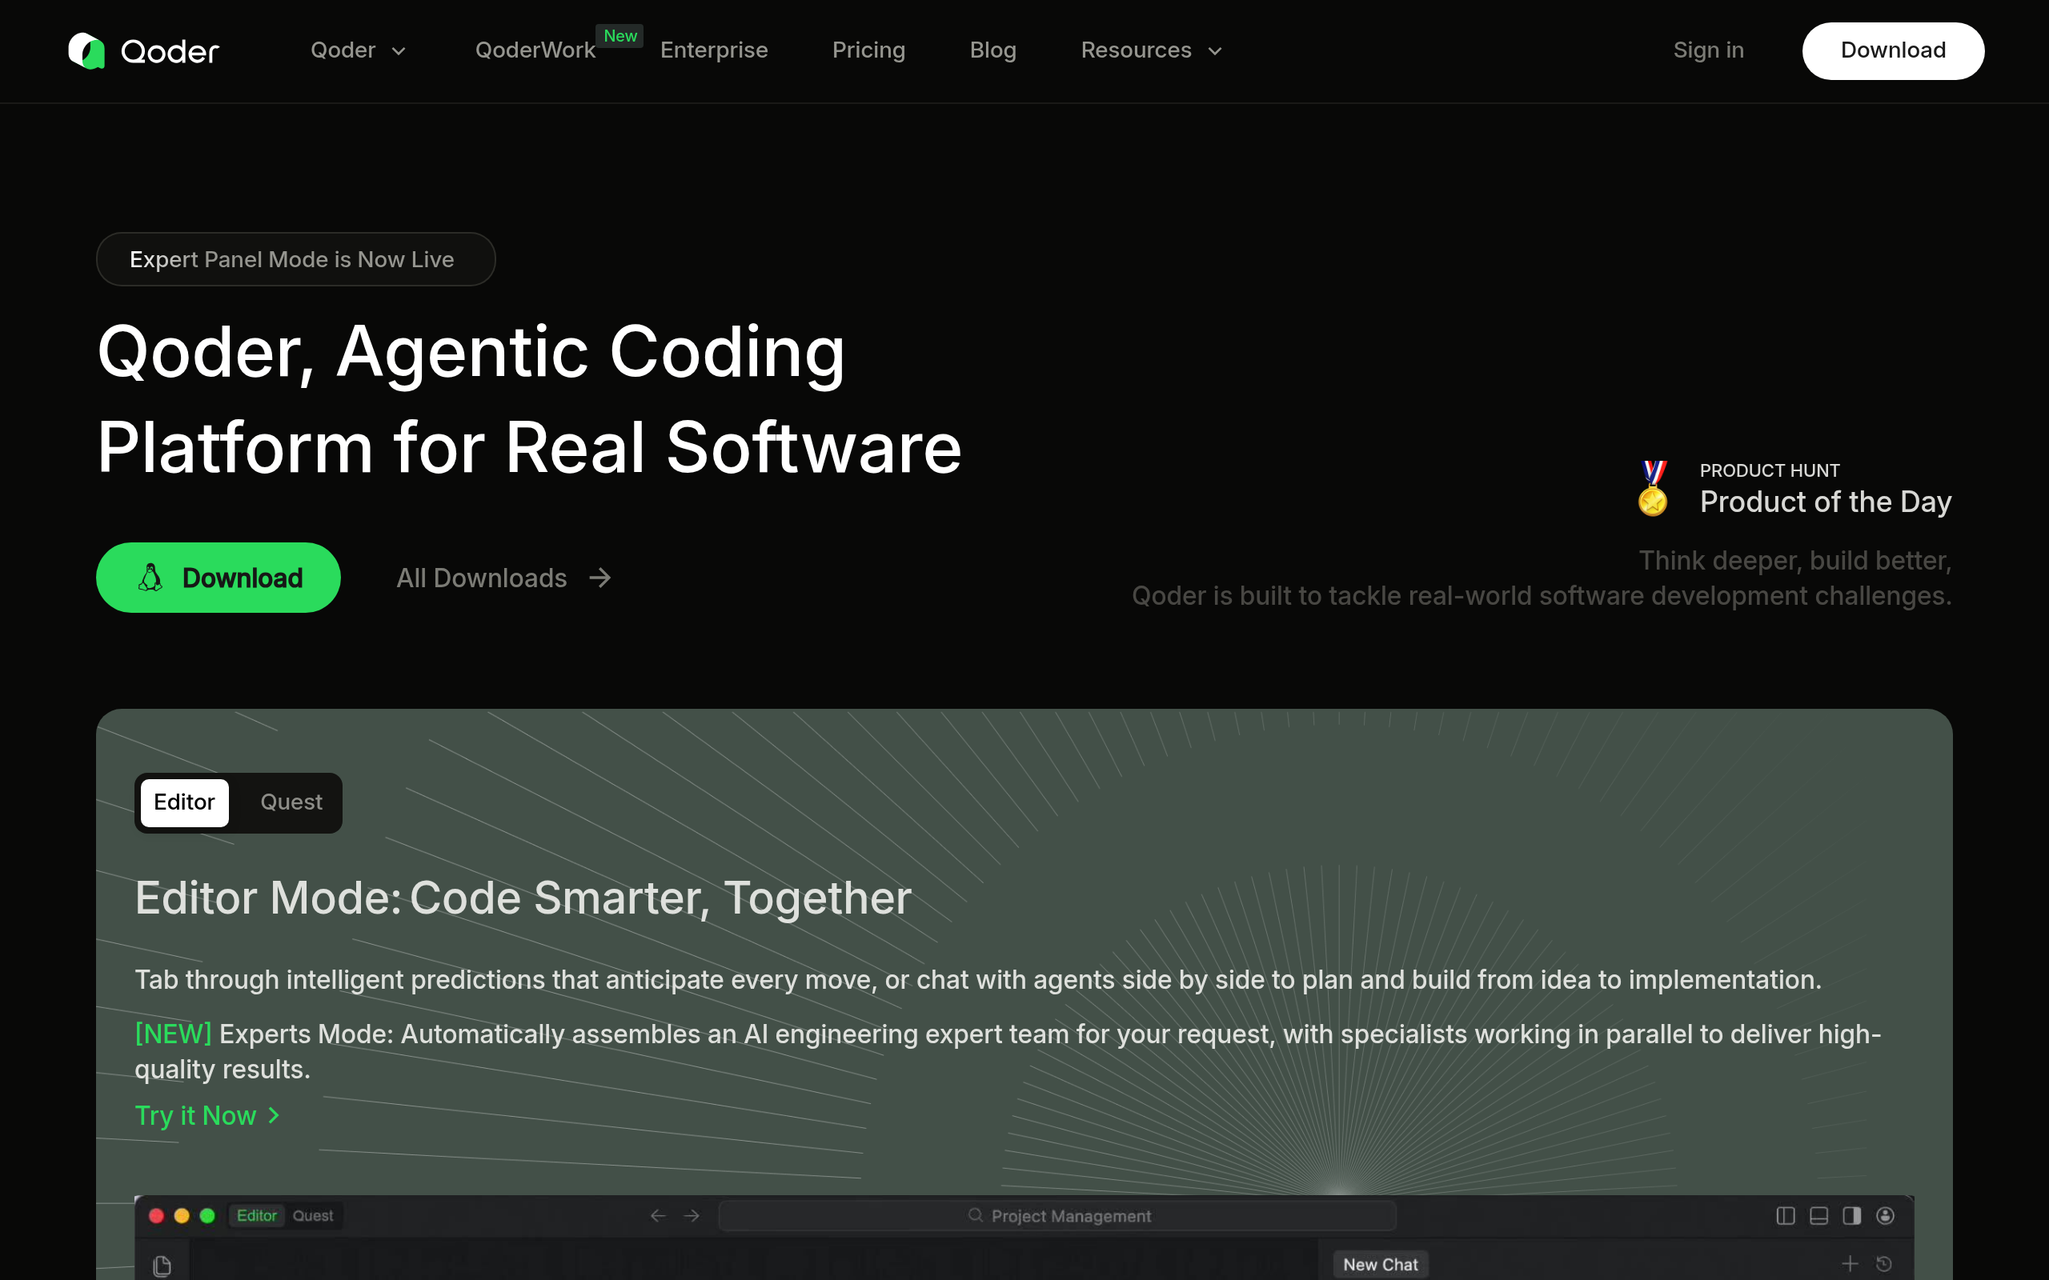Click the red close dot in preview
The image size is (2049, 1280).
point(157,1216)
